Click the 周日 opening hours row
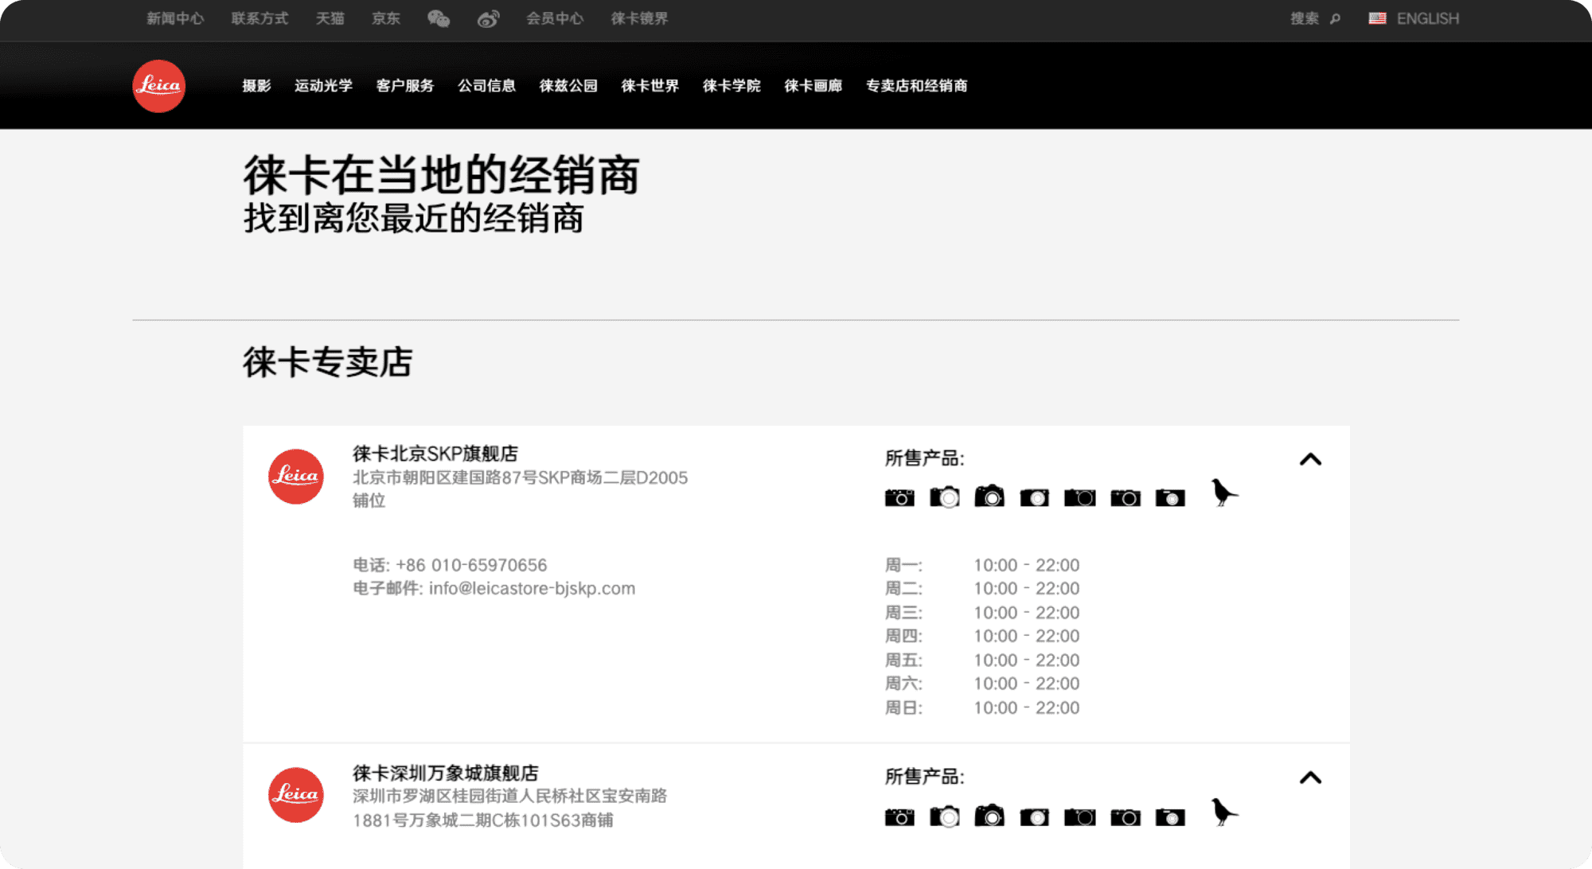The height and width of the screenshot is (869, 1592). pyautogui.click(x=982, y=707)
